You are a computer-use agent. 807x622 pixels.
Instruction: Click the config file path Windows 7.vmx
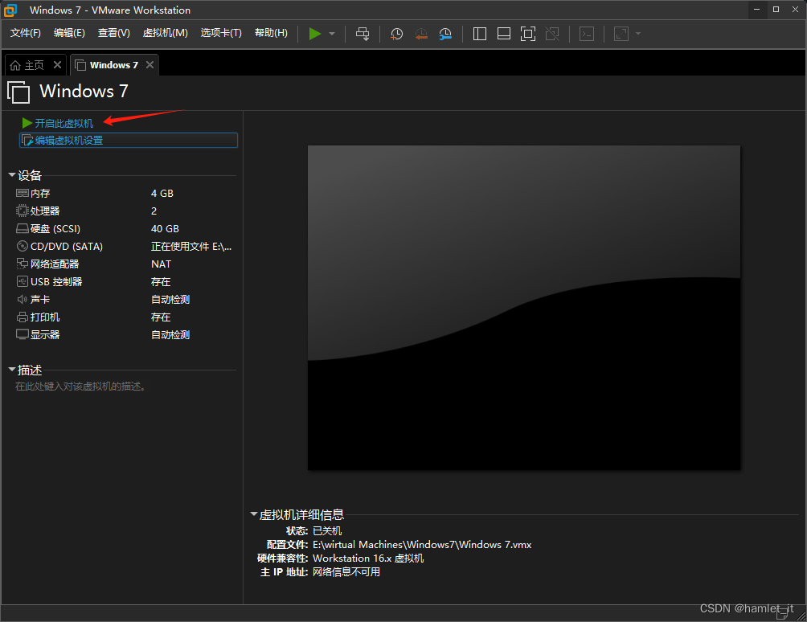point(422,544)
